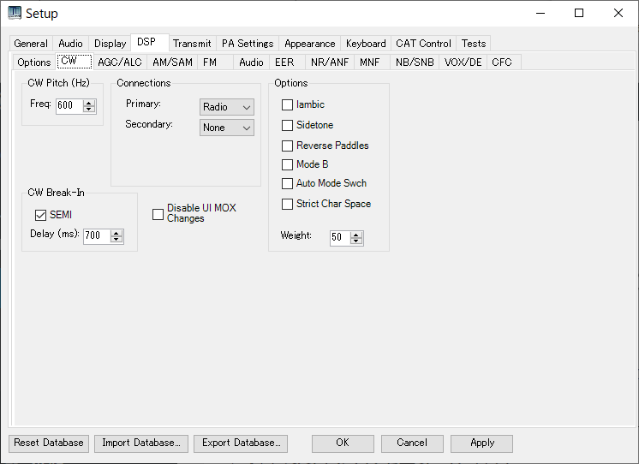Increase CW Pitch frequency with up arrow
Image resolution: width=639 pixels, height=464 pixels.
[x=89, y=103]
